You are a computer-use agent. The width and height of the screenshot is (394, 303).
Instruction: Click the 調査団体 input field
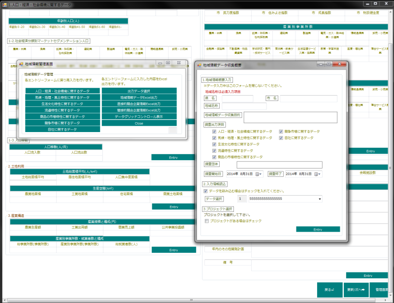click(x=279, y=165)
